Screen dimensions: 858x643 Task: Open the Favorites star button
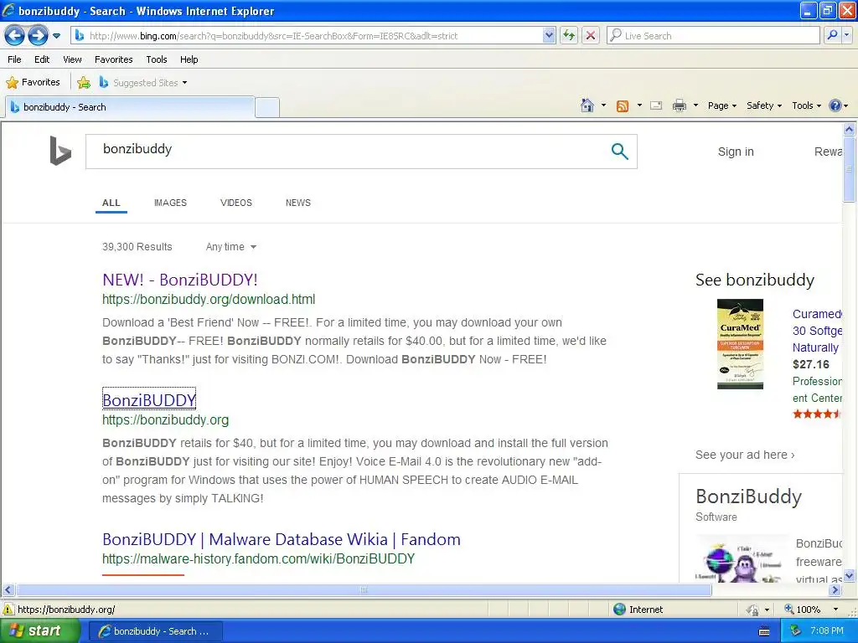click(x=33, y=83)
